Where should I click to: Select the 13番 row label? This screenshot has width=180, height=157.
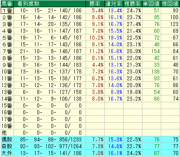(x=7, y=92)
